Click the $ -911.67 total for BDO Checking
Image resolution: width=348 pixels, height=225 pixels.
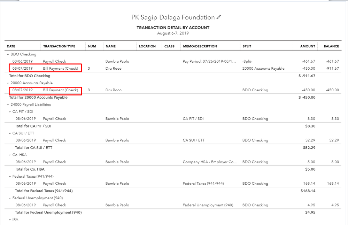[307, 76]
